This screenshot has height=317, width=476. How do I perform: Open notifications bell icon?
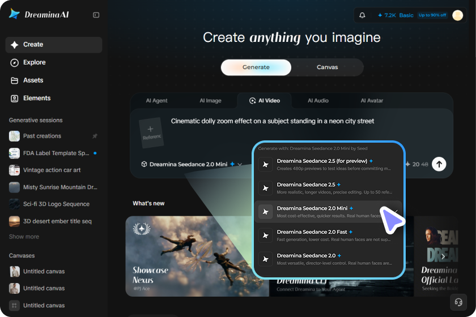pos(362,15)
